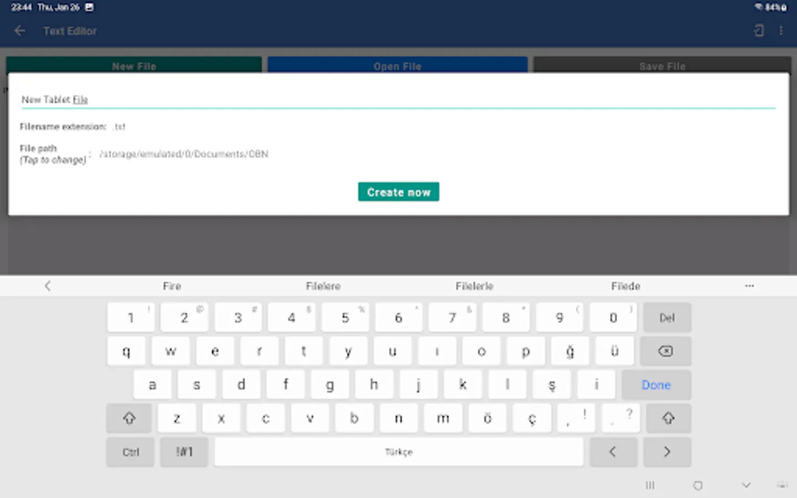The width and height of the screenshot is (797, 498).
Task: Tap the left Shift key
Action: 129,418
